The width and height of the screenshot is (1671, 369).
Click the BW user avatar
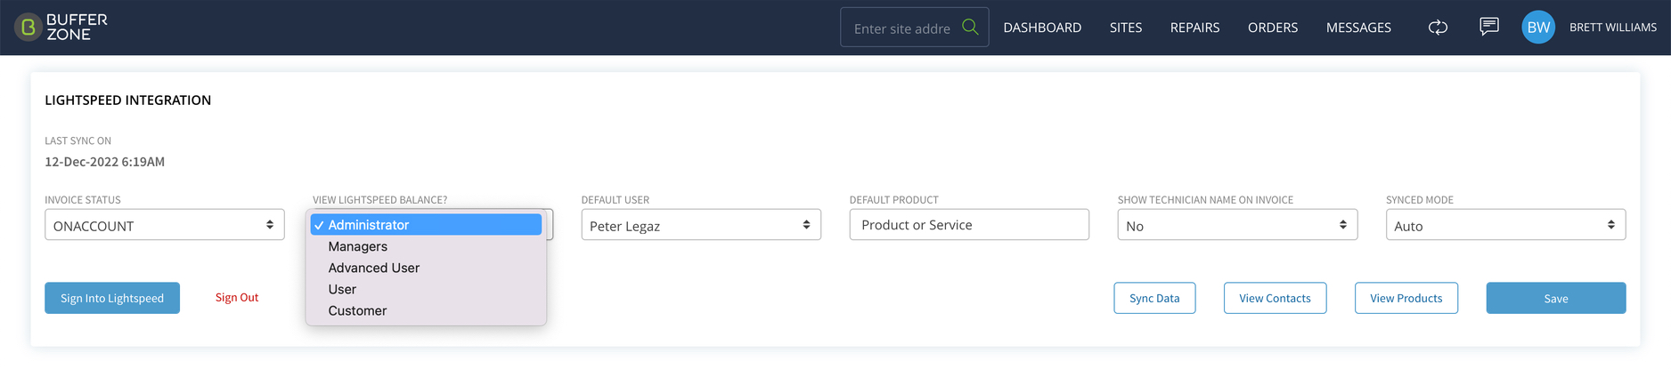1538,28
